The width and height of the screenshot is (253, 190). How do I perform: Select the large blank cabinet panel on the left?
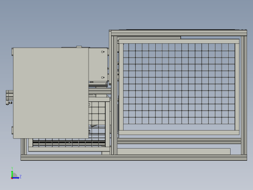point(51,93)
